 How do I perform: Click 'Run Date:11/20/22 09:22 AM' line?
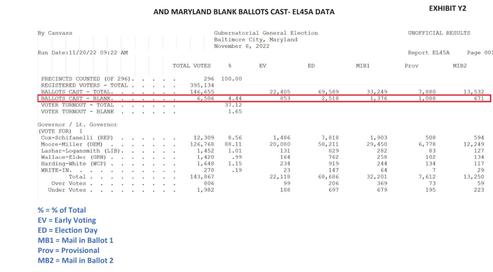click(82, 53)
